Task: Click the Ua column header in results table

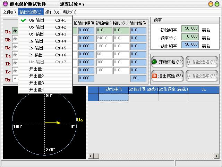Action: click(203, 90)
